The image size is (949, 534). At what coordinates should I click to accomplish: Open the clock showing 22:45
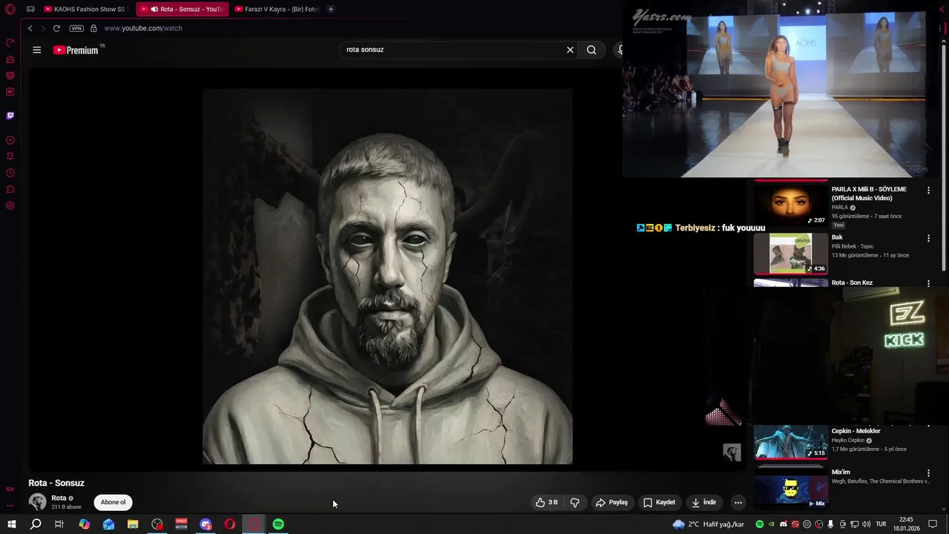click(x=905, y=524)
